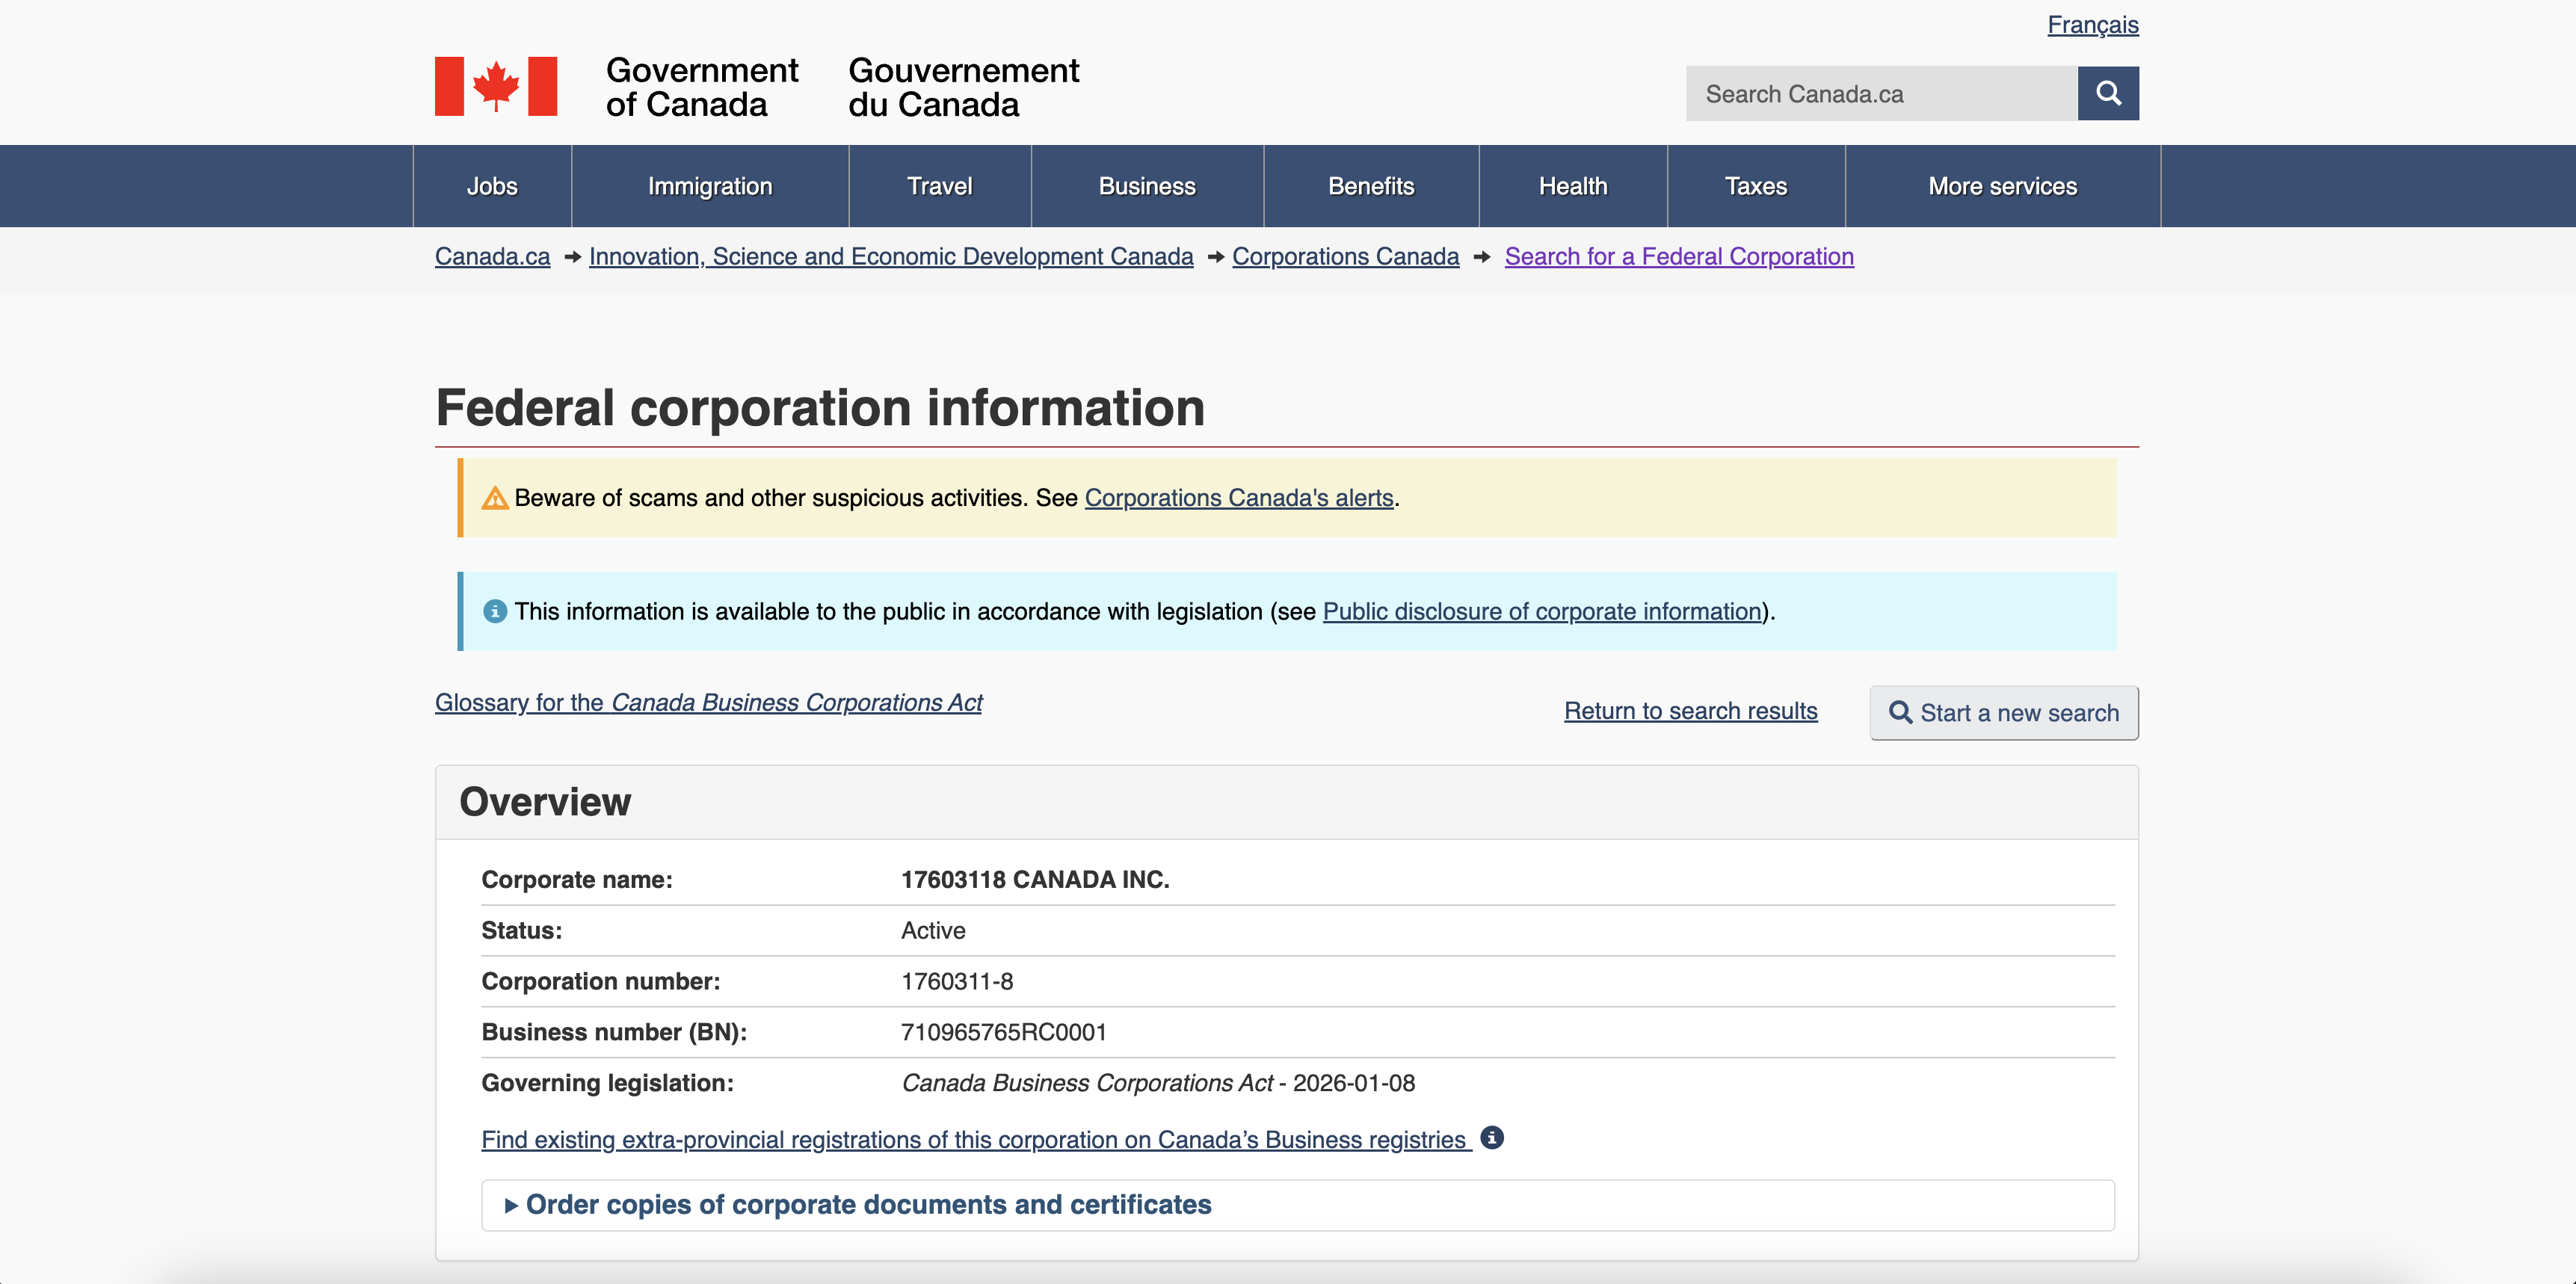The image size is (2576, 1284).
Task: Click the info icon beside extra-provincial registrations link
Action: [x=1491, y=1137]
